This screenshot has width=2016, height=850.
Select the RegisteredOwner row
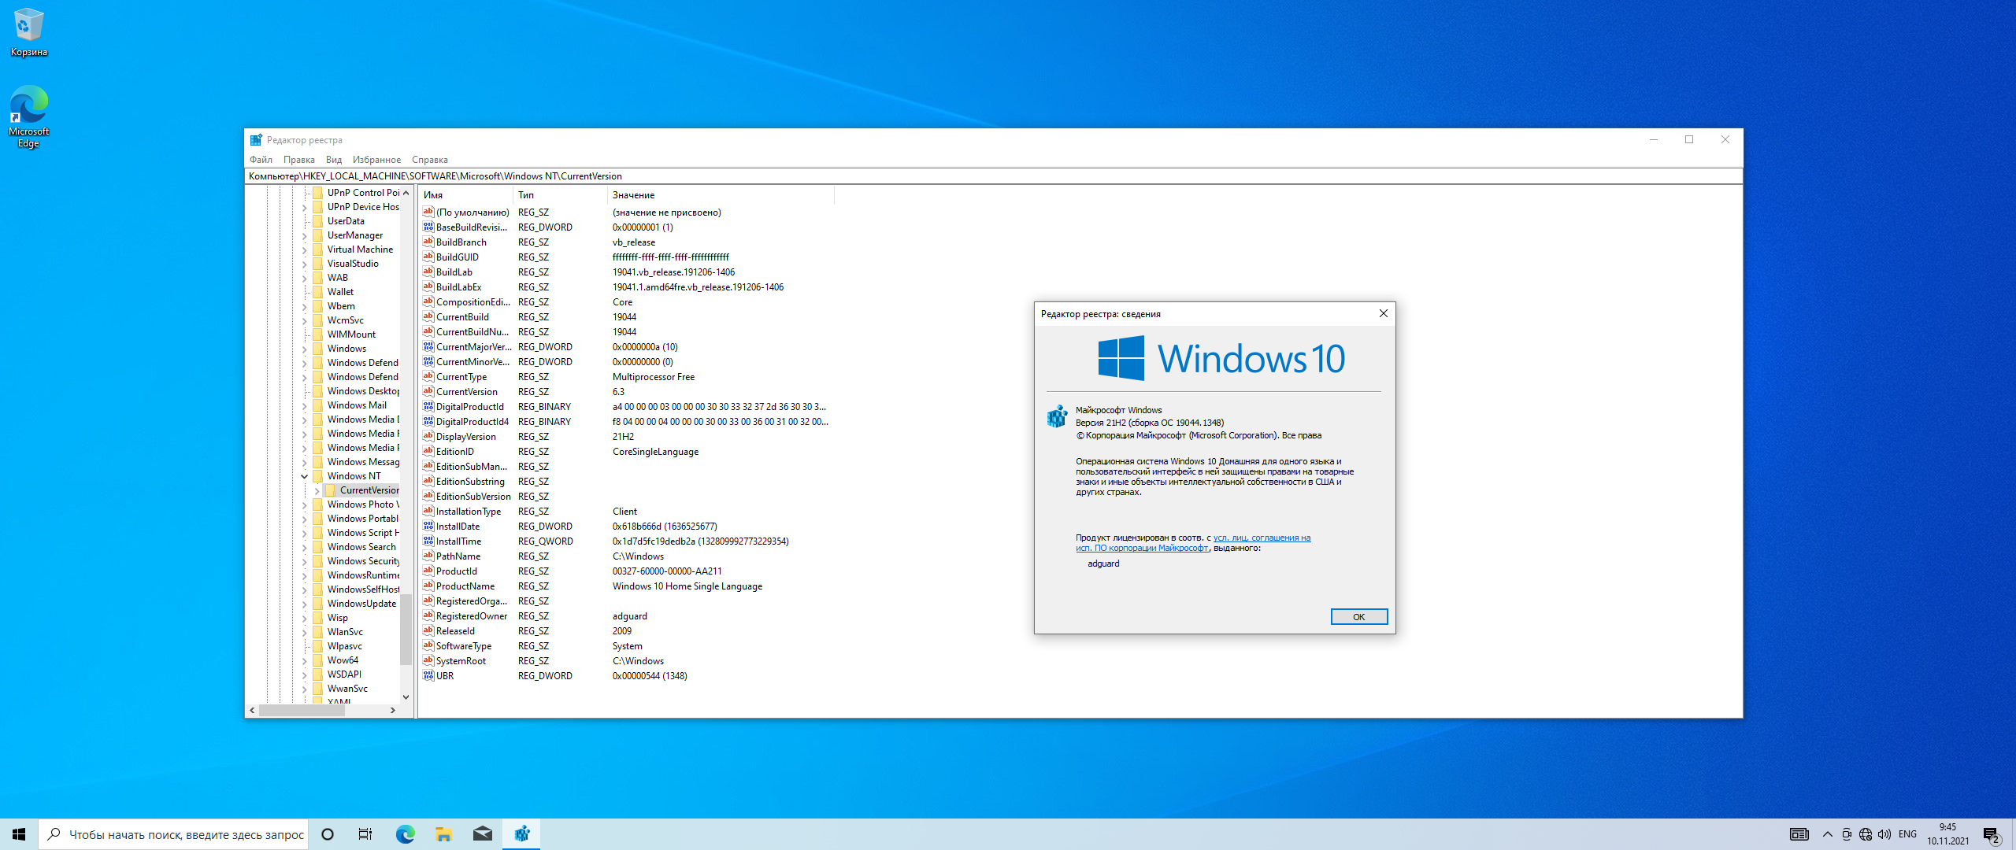[626, 616]
